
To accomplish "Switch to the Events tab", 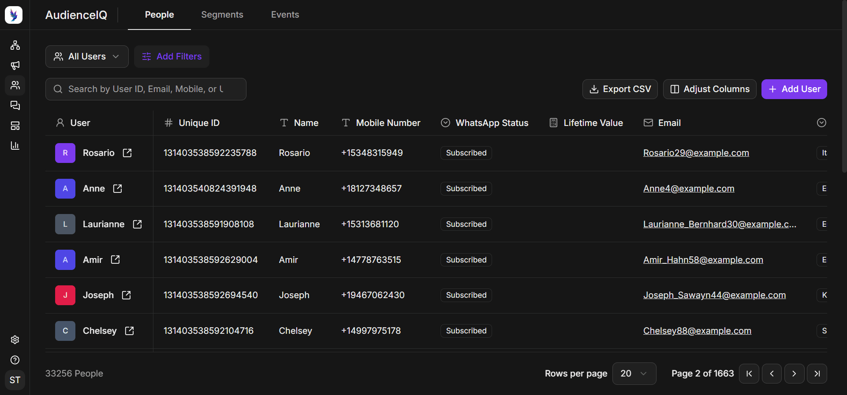I will pos(285,15).
